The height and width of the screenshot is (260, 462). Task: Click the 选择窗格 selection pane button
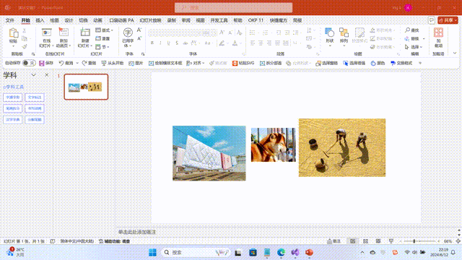coord(326,63)
